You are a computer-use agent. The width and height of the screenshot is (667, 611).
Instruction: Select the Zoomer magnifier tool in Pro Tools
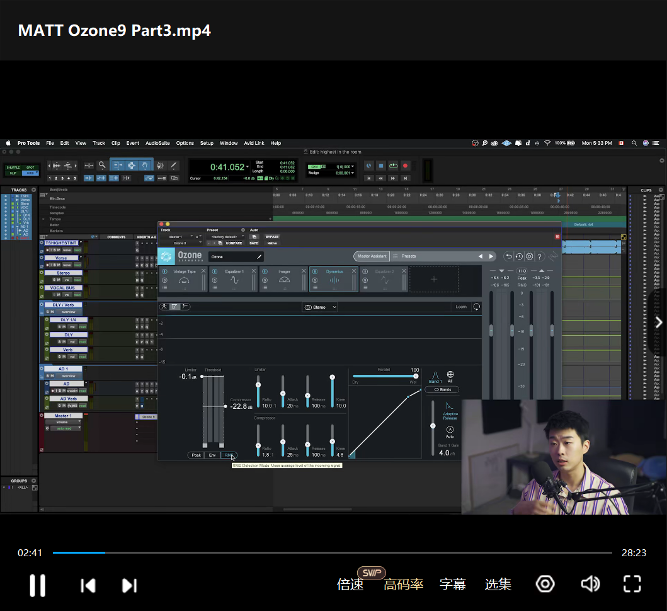[x=102, y=165]
